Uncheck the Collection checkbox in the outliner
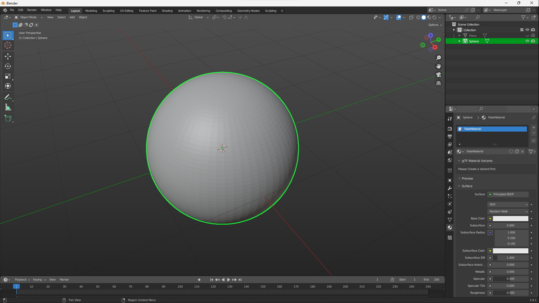 coord(522,30)
